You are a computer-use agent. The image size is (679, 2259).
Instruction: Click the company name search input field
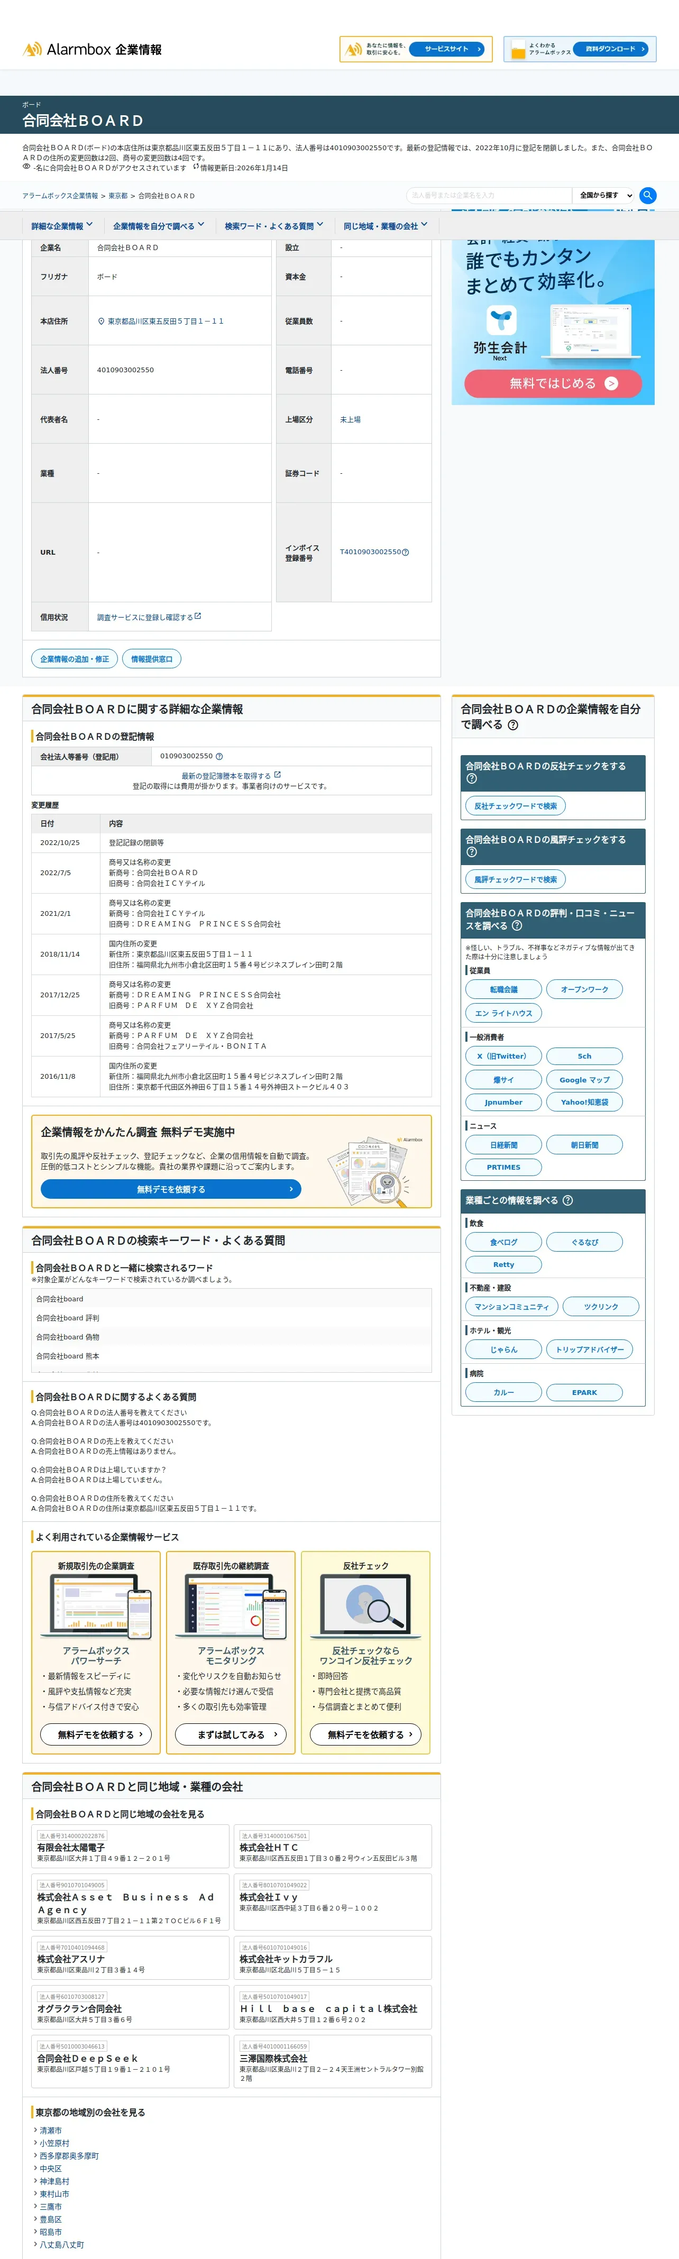pos(489,196)
